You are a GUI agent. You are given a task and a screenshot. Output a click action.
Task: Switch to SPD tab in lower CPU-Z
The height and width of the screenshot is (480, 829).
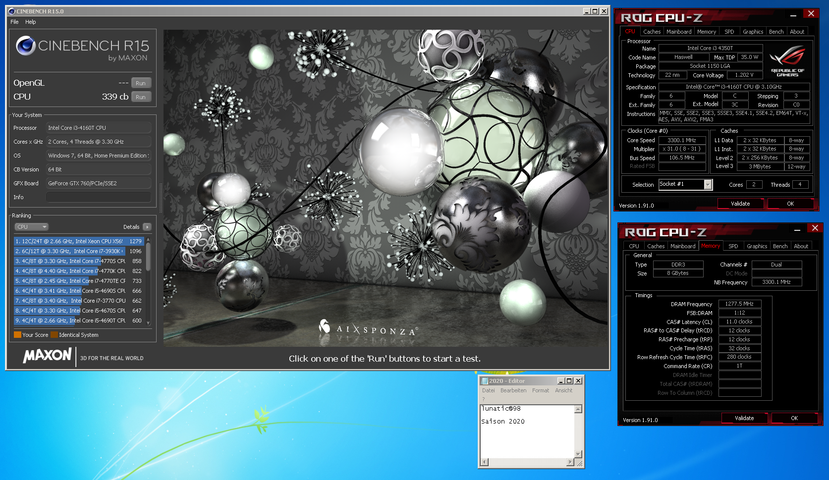point(733,246)
